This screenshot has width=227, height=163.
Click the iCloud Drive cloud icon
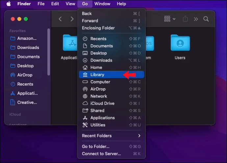85,103
